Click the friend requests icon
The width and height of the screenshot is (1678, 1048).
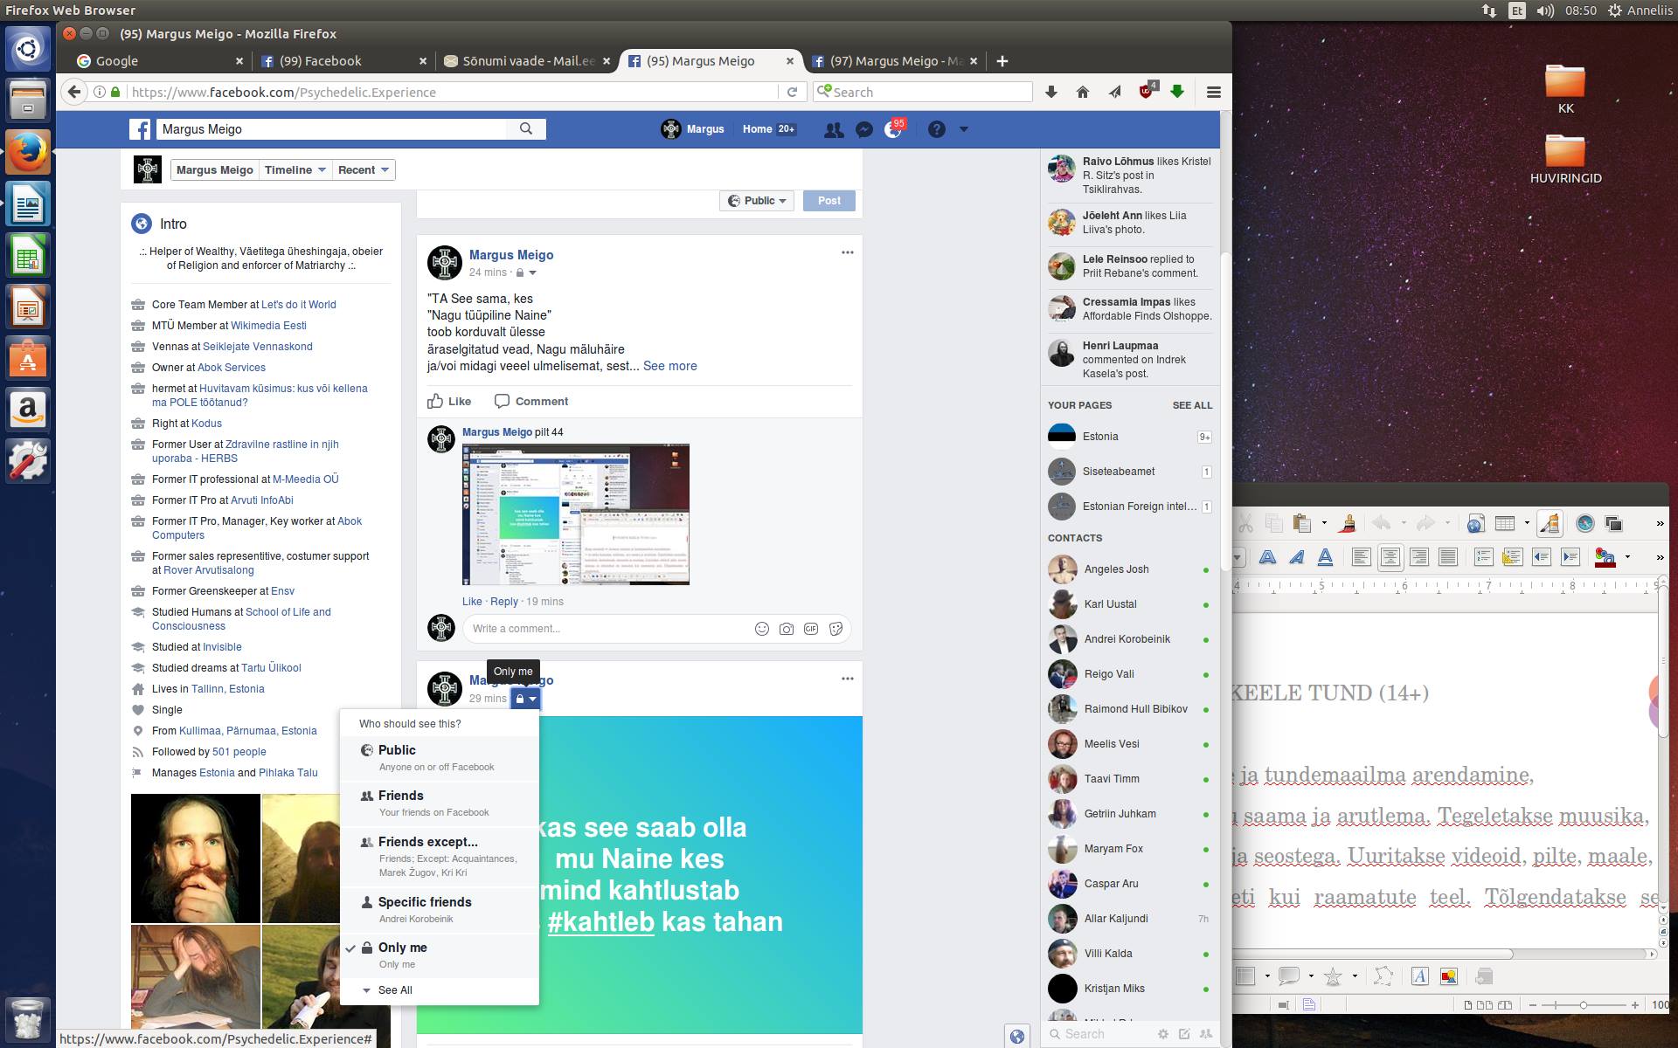(x=833, y=129)
